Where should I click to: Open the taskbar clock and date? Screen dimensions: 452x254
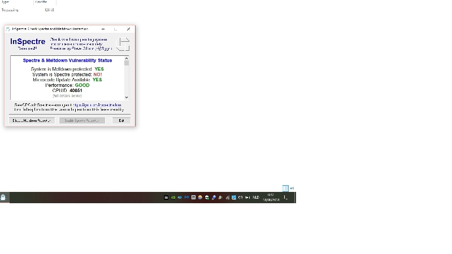point(271,198)
